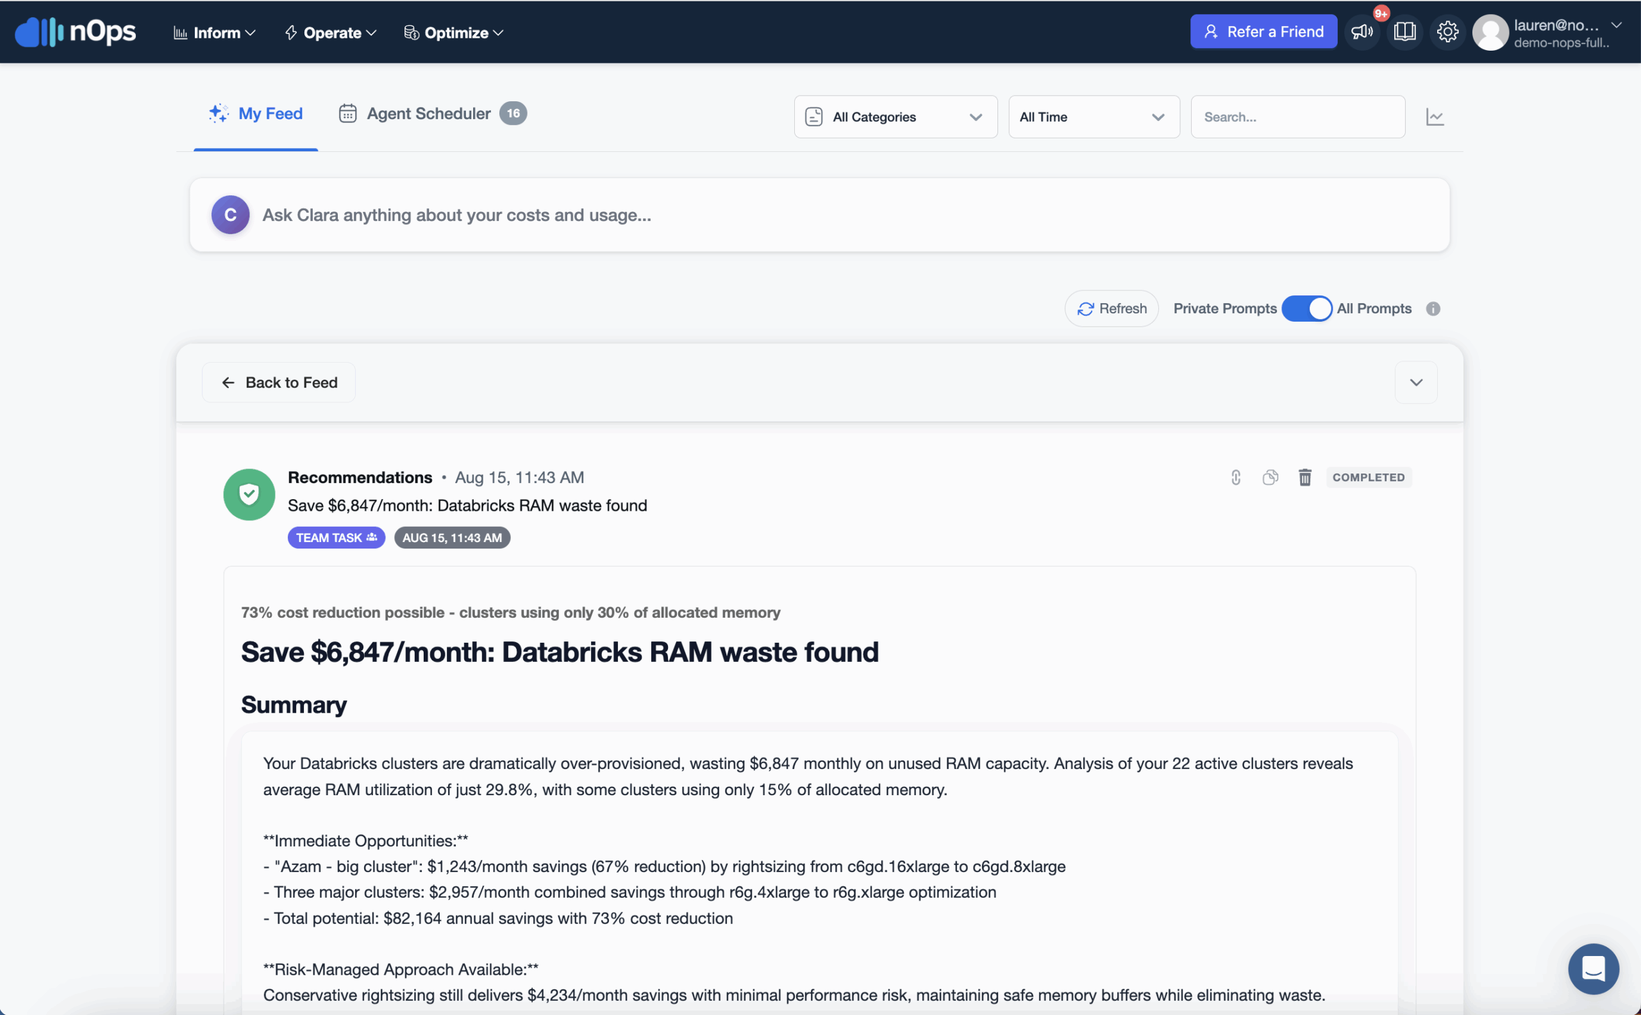Click the '73% cost reduction possible' subtitle
This screenshot has width=1641, height=1015.
tap(510, 612)
